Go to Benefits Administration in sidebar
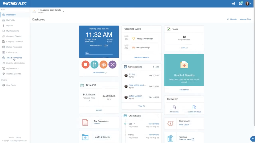Viewport: 255px width, 143px height. click(16, 63)
